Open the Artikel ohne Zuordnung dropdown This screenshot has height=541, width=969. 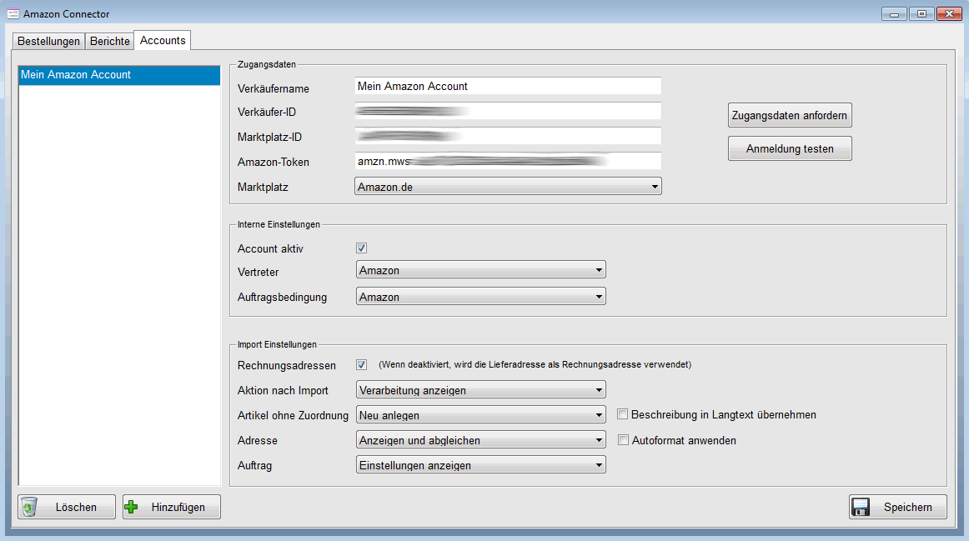click(x=481, y=415)
